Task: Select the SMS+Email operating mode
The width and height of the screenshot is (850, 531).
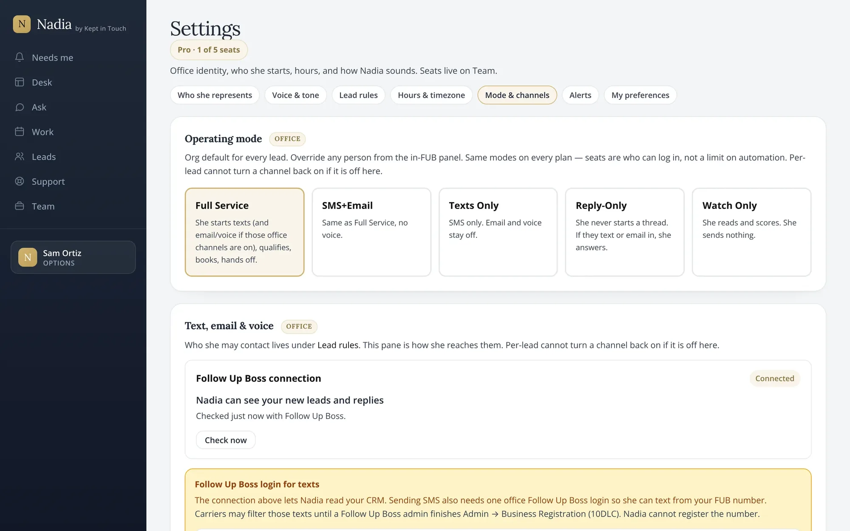Action: point(371,232)
